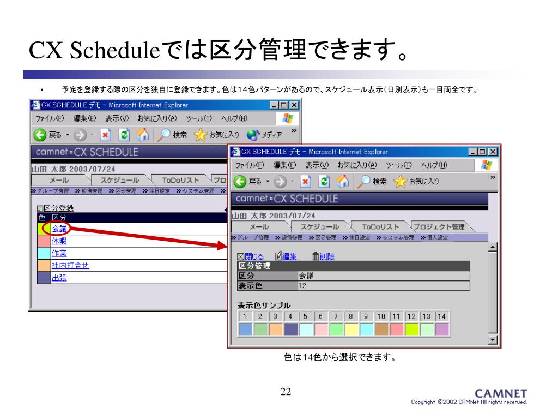558x419 pixels.
Task: Open ファイル(F) menu in the front window
Action: 250,165
